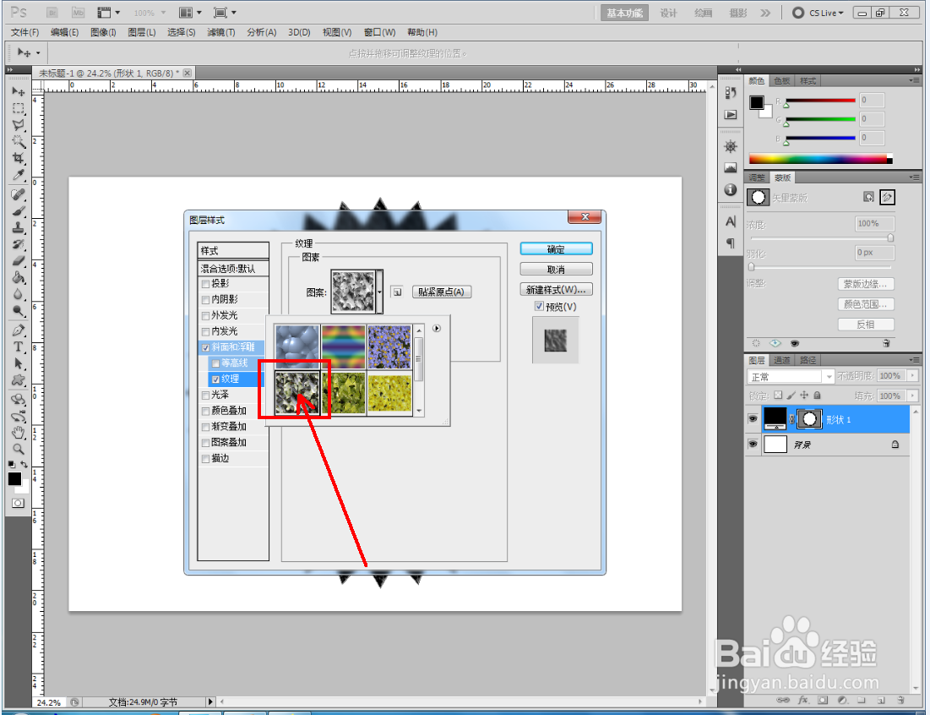The image size is (930, 715).
Task: Enable the 颜色叠加 color overlay checkbox
Action: pos(205,411)
